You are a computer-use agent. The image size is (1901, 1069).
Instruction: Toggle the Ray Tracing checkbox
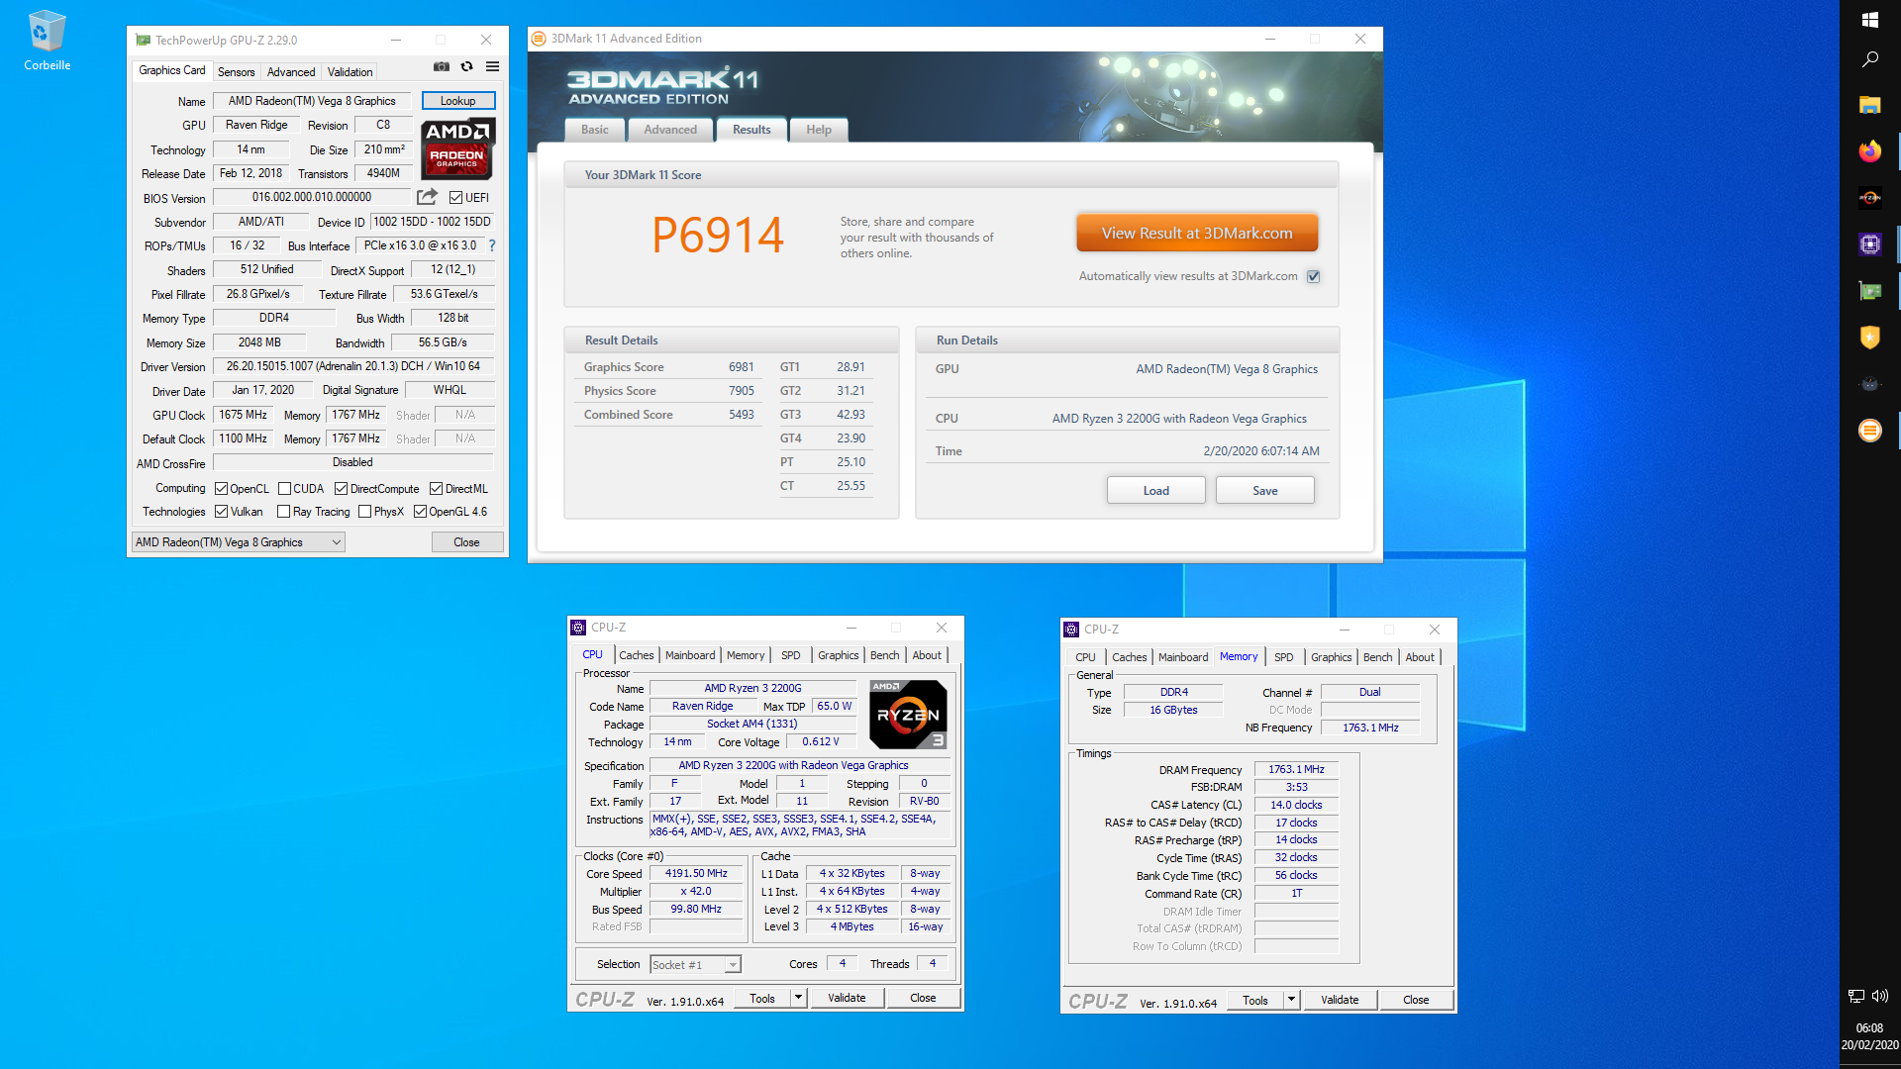[284, 512]
